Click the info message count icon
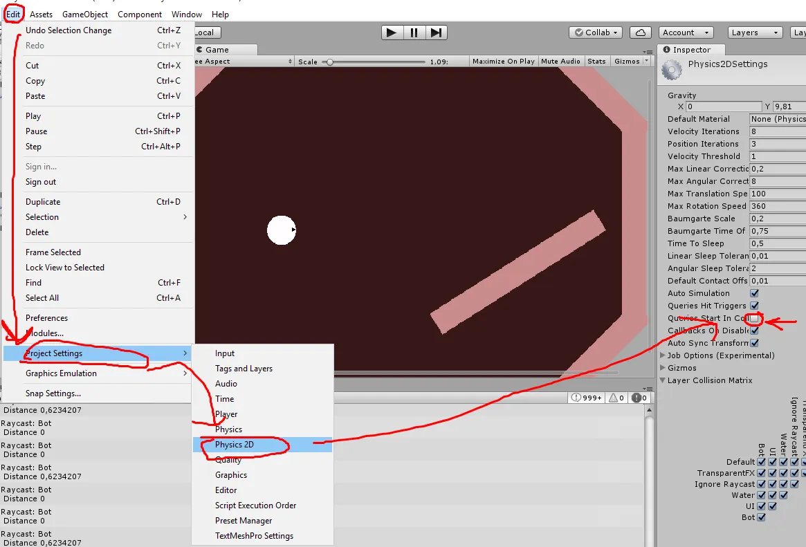 tap(586, 398)
